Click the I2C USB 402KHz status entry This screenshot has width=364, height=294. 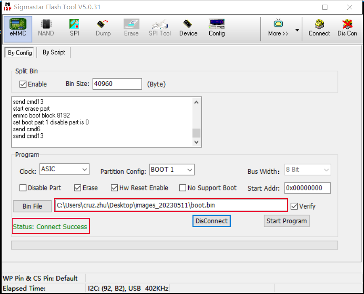pyautogui.click(x=128, y=289)
